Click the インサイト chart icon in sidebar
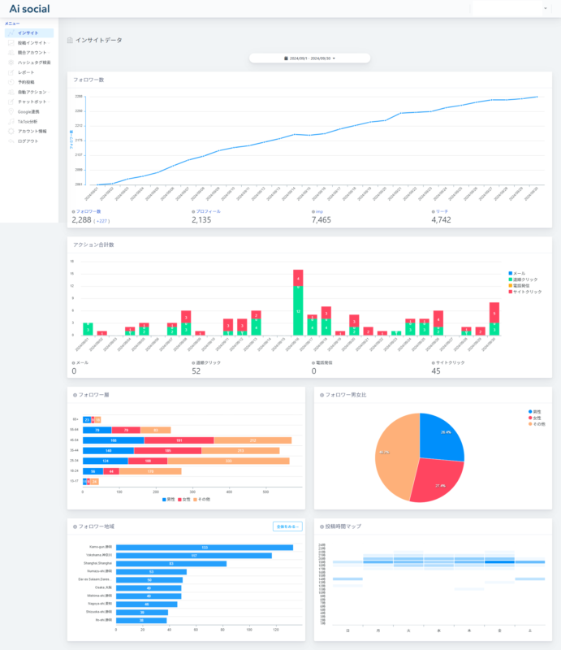Image resolution: width=561 pixels, height=650 pixels. pos(11,33)
